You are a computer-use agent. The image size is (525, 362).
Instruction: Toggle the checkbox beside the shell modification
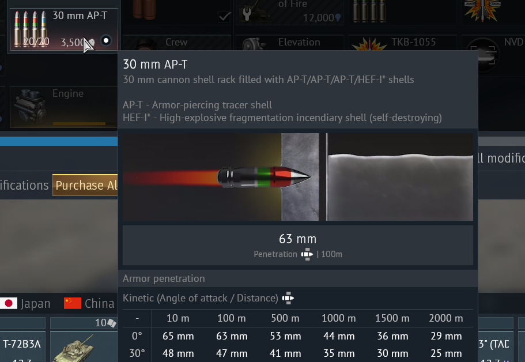[x=224, y=17]
